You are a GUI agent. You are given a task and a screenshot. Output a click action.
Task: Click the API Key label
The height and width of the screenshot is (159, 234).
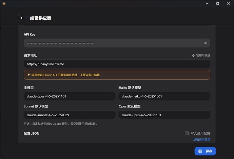click(30, 35)
